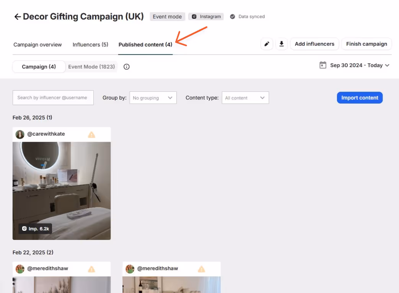The image size is (399, 293).
Task: Click the Instagram icon in platform badge
Action: [x=194, y=16]
